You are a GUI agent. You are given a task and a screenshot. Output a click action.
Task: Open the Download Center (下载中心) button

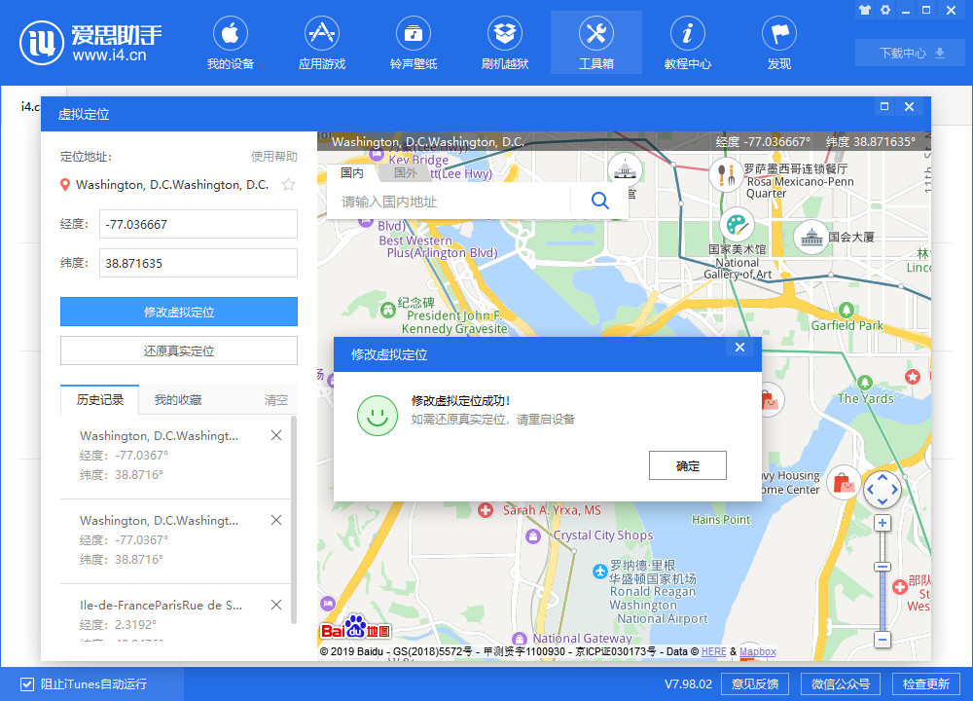[902, 54]
